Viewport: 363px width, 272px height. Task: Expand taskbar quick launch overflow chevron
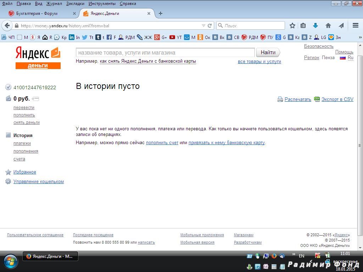294,254
